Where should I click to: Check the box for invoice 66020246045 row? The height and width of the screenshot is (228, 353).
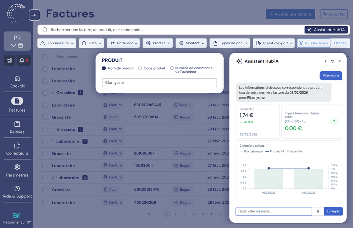(45, 105)
